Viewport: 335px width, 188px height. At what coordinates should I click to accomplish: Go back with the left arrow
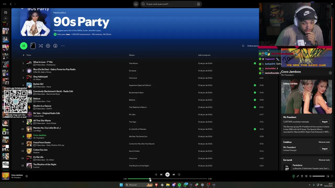pyautogui.click(x=11, y=4)
